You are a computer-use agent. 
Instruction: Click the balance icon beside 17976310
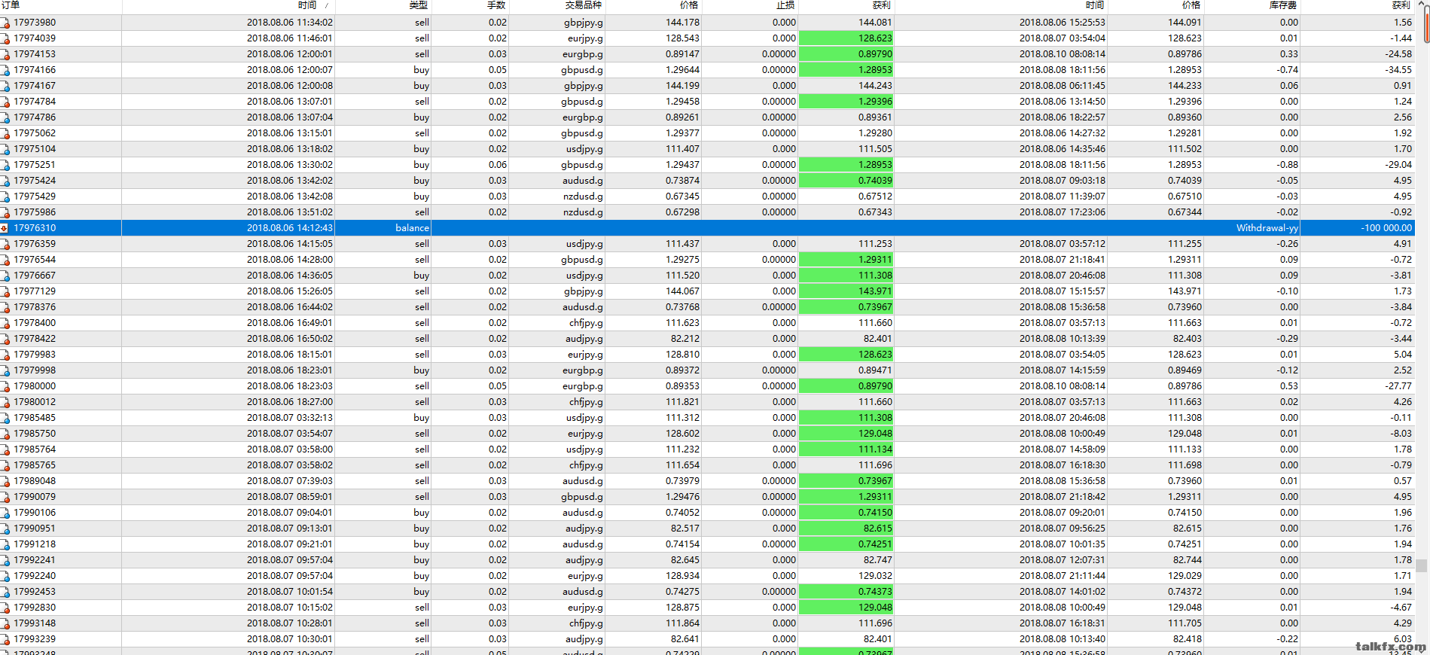coord(5,228)
